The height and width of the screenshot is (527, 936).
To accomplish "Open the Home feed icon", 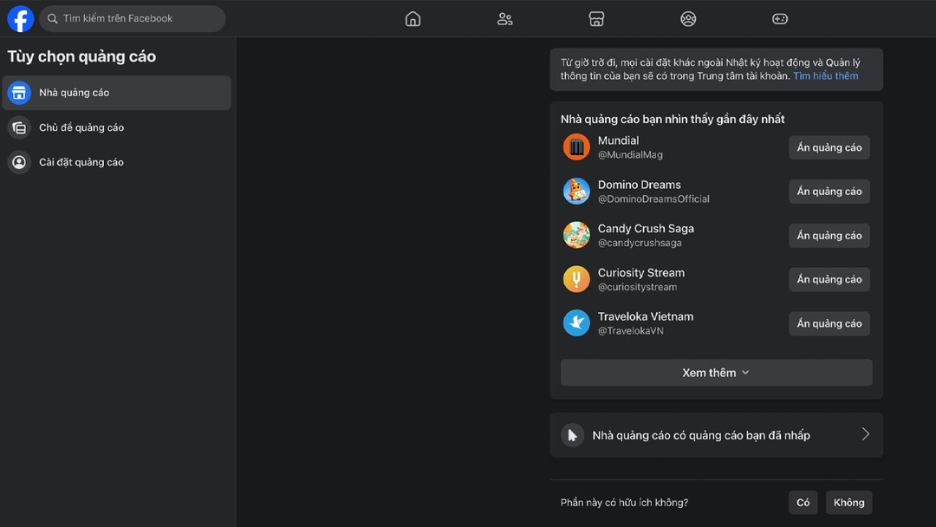I will (413, 19).
